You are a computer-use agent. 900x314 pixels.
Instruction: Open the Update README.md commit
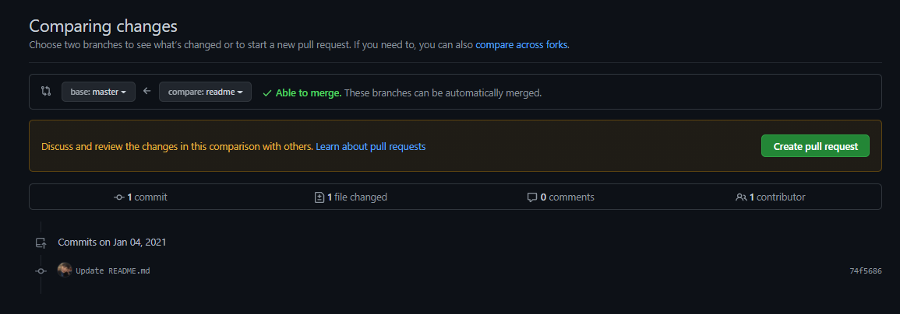(x=112, y=270)
